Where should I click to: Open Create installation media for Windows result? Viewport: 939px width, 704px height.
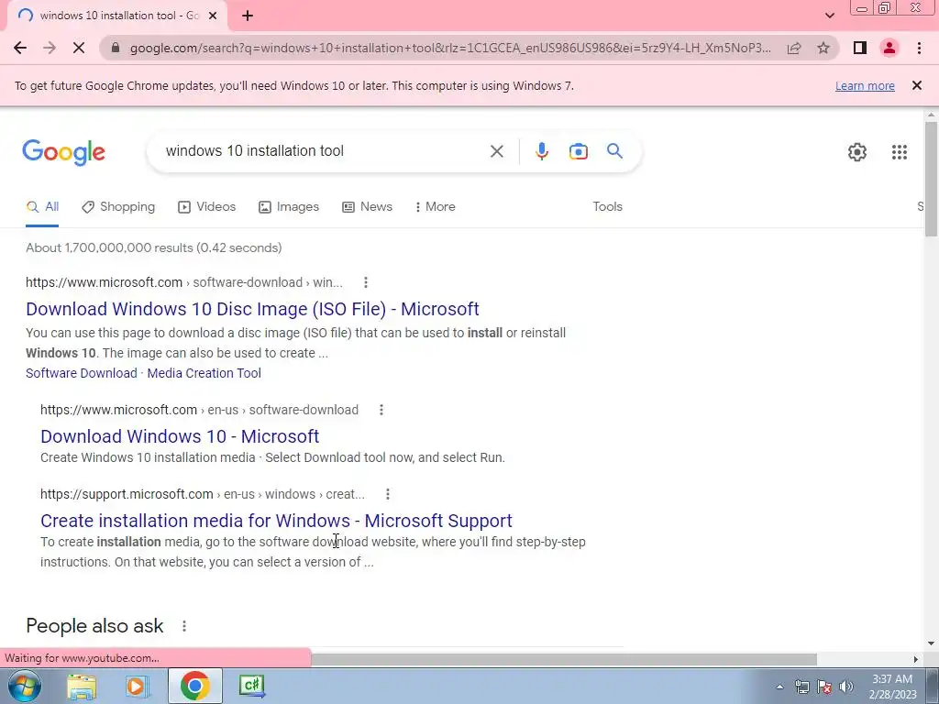[x=276, y=521]
